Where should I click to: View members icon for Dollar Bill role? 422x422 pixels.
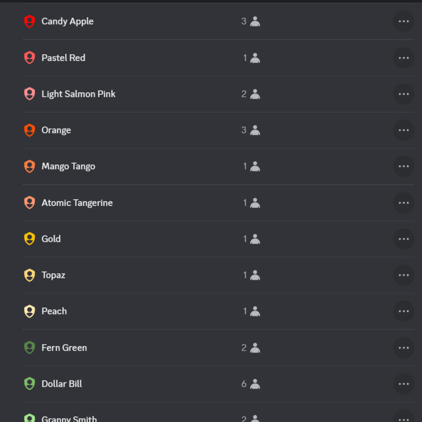pyautogui.click(x=255, y=384)
